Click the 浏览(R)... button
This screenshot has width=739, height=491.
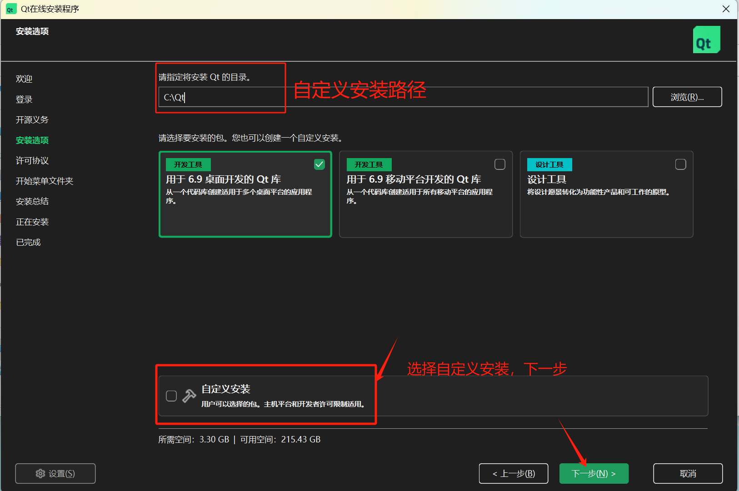tap(687, 97)
